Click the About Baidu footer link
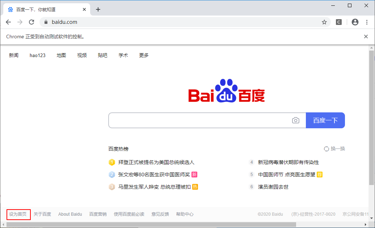 70,214
